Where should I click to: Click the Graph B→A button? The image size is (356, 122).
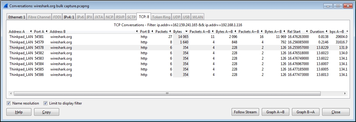[306, 112]
